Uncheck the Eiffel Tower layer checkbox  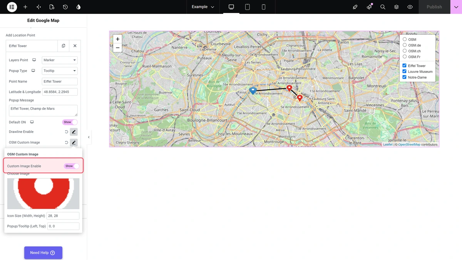tap(404, 65)
